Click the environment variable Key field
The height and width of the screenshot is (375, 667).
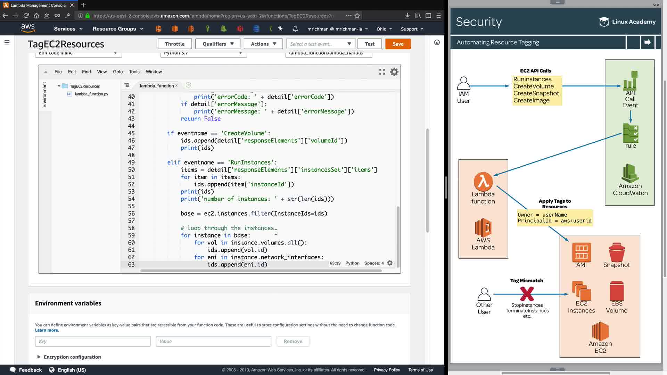pyautogui.click(x=92, y=341)
